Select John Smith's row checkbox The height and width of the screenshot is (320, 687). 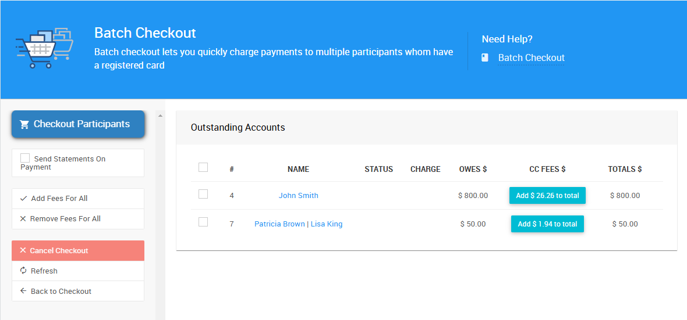pyautogui.click(x=203, y=194)
